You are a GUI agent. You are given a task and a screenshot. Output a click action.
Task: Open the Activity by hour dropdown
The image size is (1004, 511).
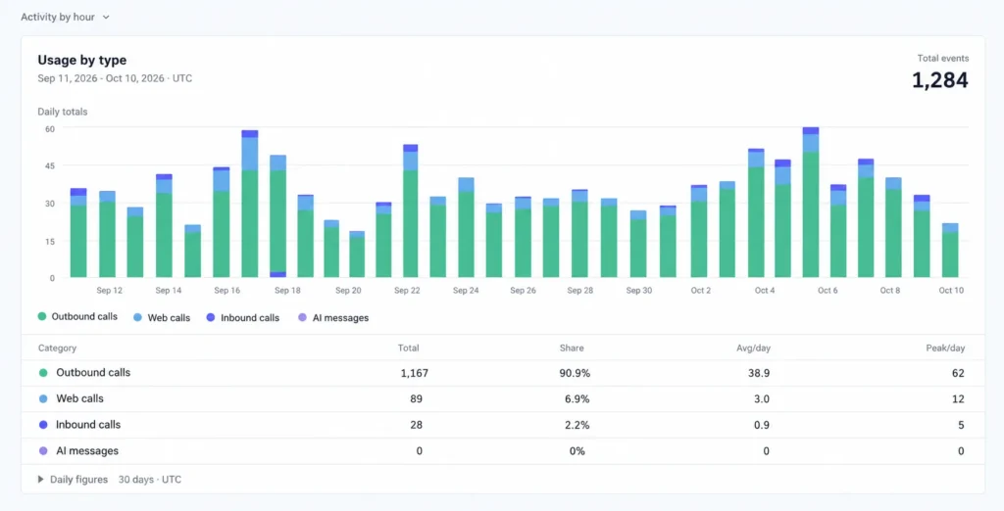tap(65, 18)
